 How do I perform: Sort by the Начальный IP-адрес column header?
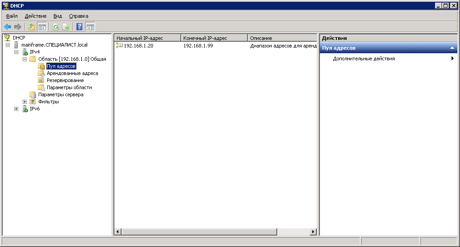coord(147,38)
